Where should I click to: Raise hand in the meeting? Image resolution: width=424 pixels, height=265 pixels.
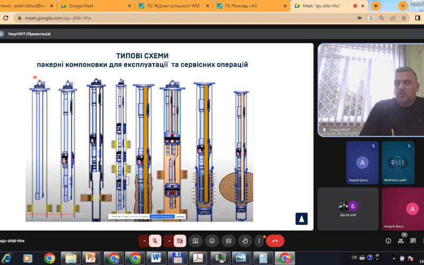pyautogui.click(x=244, y=241)
